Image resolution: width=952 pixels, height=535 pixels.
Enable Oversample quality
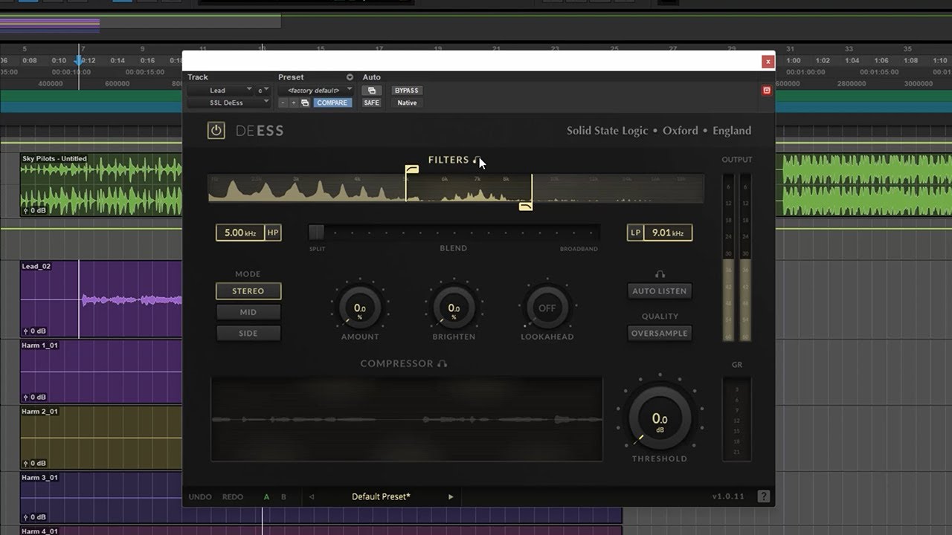(660, 333)
